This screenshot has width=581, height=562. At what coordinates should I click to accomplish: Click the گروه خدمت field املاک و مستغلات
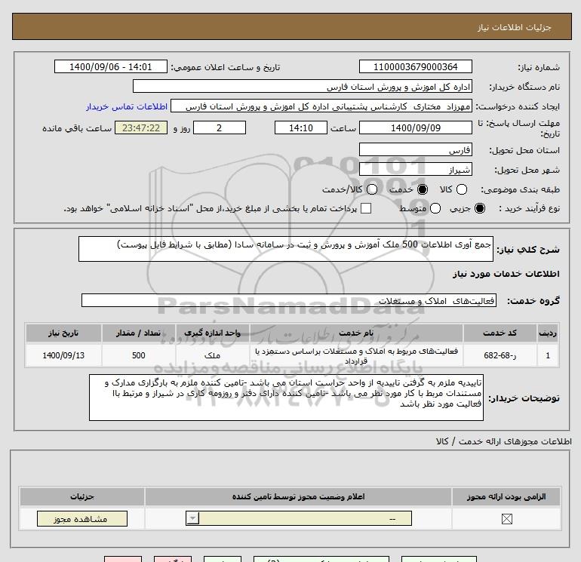click(x=289, y=300)
